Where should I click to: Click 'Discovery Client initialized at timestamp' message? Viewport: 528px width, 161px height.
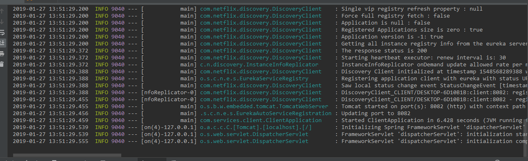pos(435,71)
